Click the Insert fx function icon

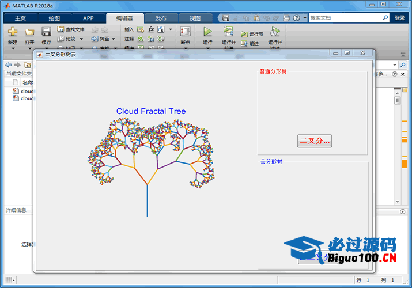click(151, 29)
